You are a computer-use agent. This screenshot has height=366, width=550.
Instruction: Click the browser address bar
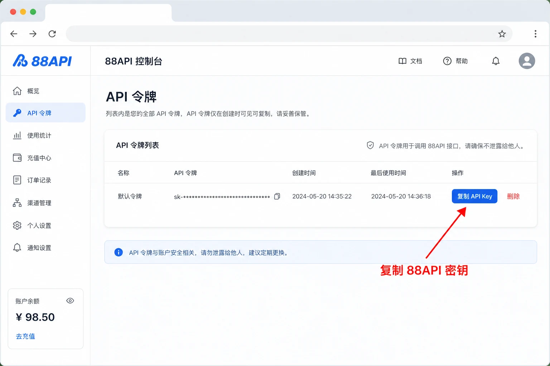tap(289, 34)
